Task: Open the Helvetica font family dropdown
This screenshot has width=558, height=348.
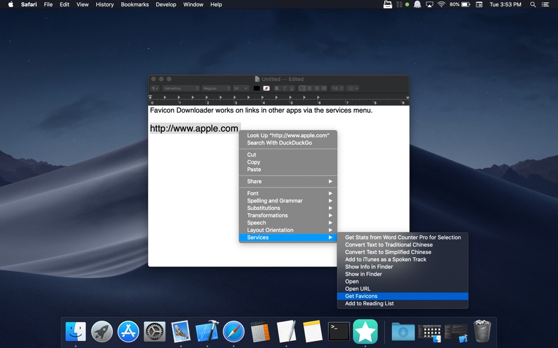Action: coord(181,88)
